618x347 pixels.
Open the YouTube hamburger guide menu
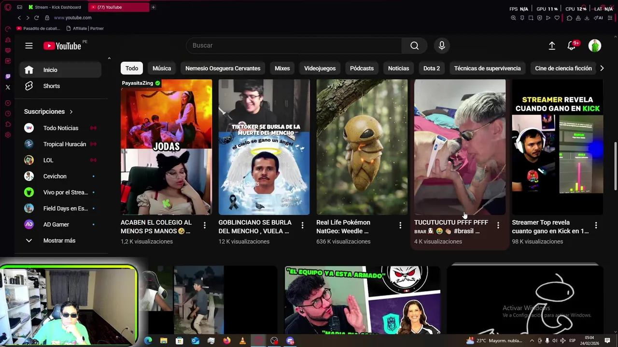pos(29,46)
